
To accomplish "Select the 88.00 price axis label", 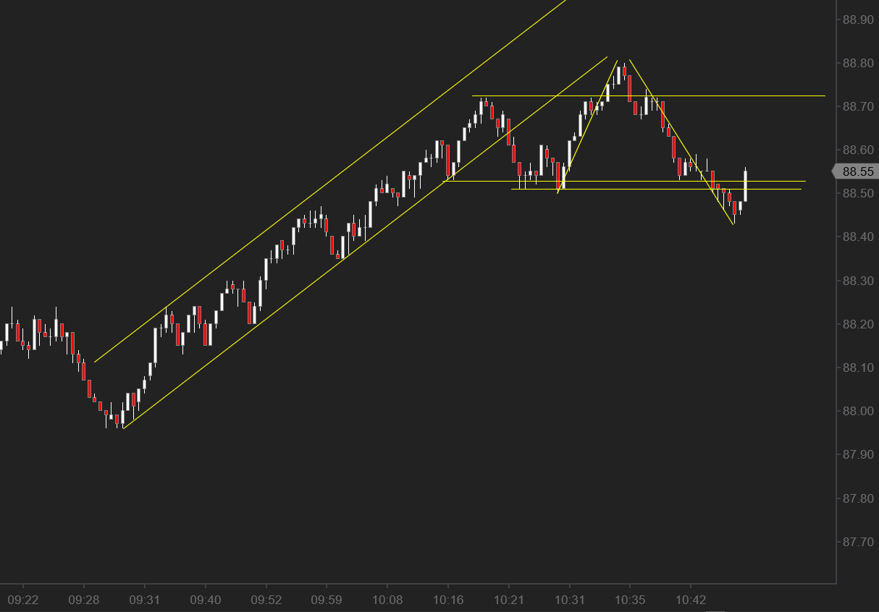I will pos(858,411).
